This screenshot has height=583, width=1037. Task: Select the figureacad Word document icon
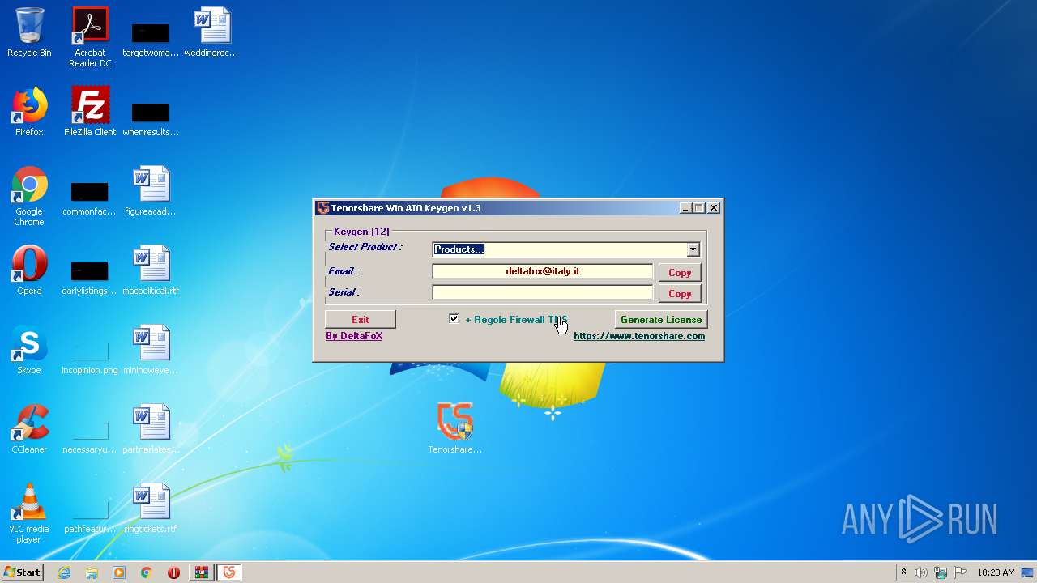point(151,192)
